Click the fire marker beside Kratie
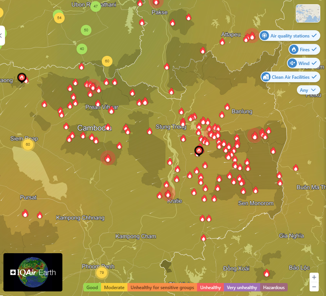This screenshot has width=326, height=296. (x=168, y=194)
